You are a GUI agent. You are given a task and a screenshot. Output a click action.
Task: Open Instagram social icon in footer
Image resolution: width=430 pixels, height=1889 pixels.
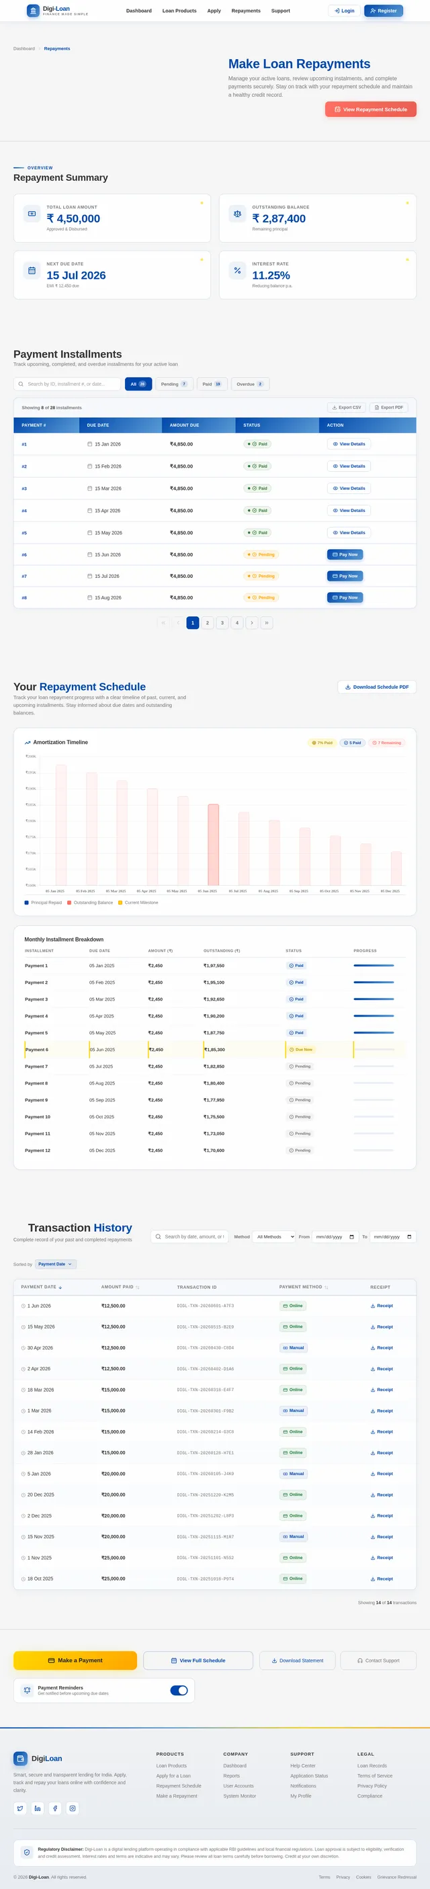[73, 1808]
